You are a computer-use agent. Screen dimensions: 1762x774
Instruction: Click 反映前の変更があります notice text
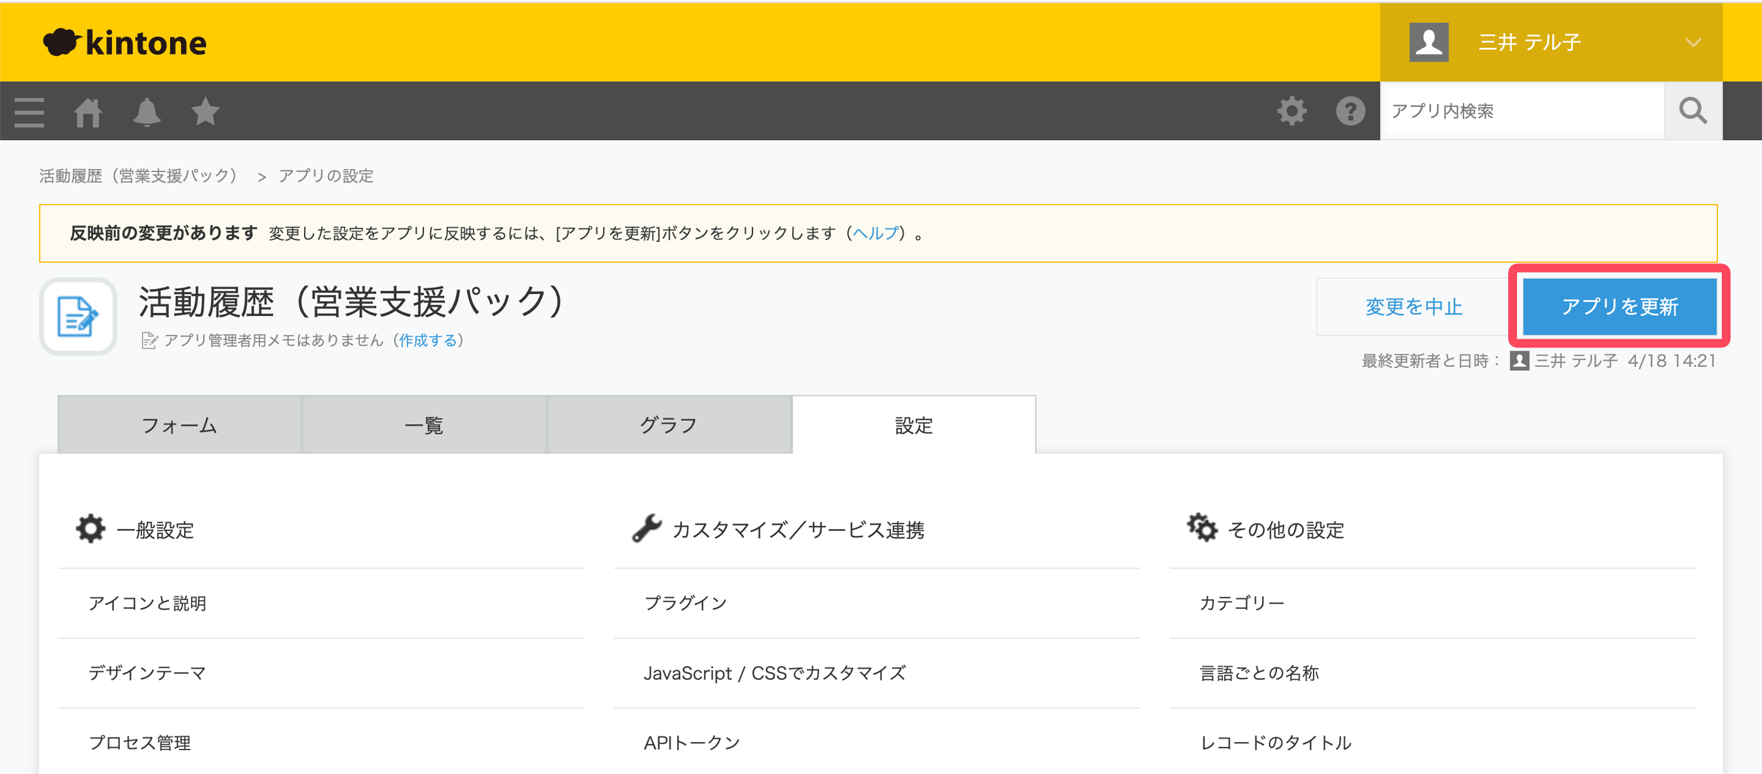(163, 233)
